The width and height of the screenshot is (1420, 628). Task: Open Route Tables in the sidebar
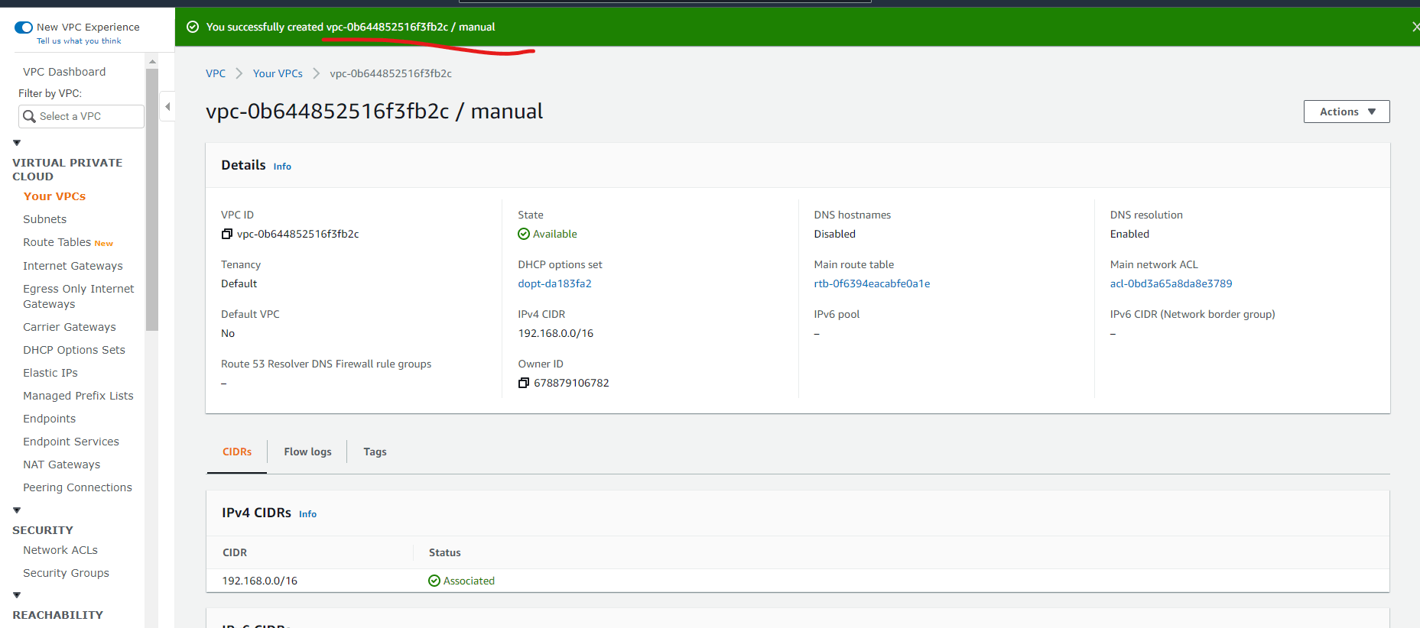pyautogui.click(x=57, y=242)
